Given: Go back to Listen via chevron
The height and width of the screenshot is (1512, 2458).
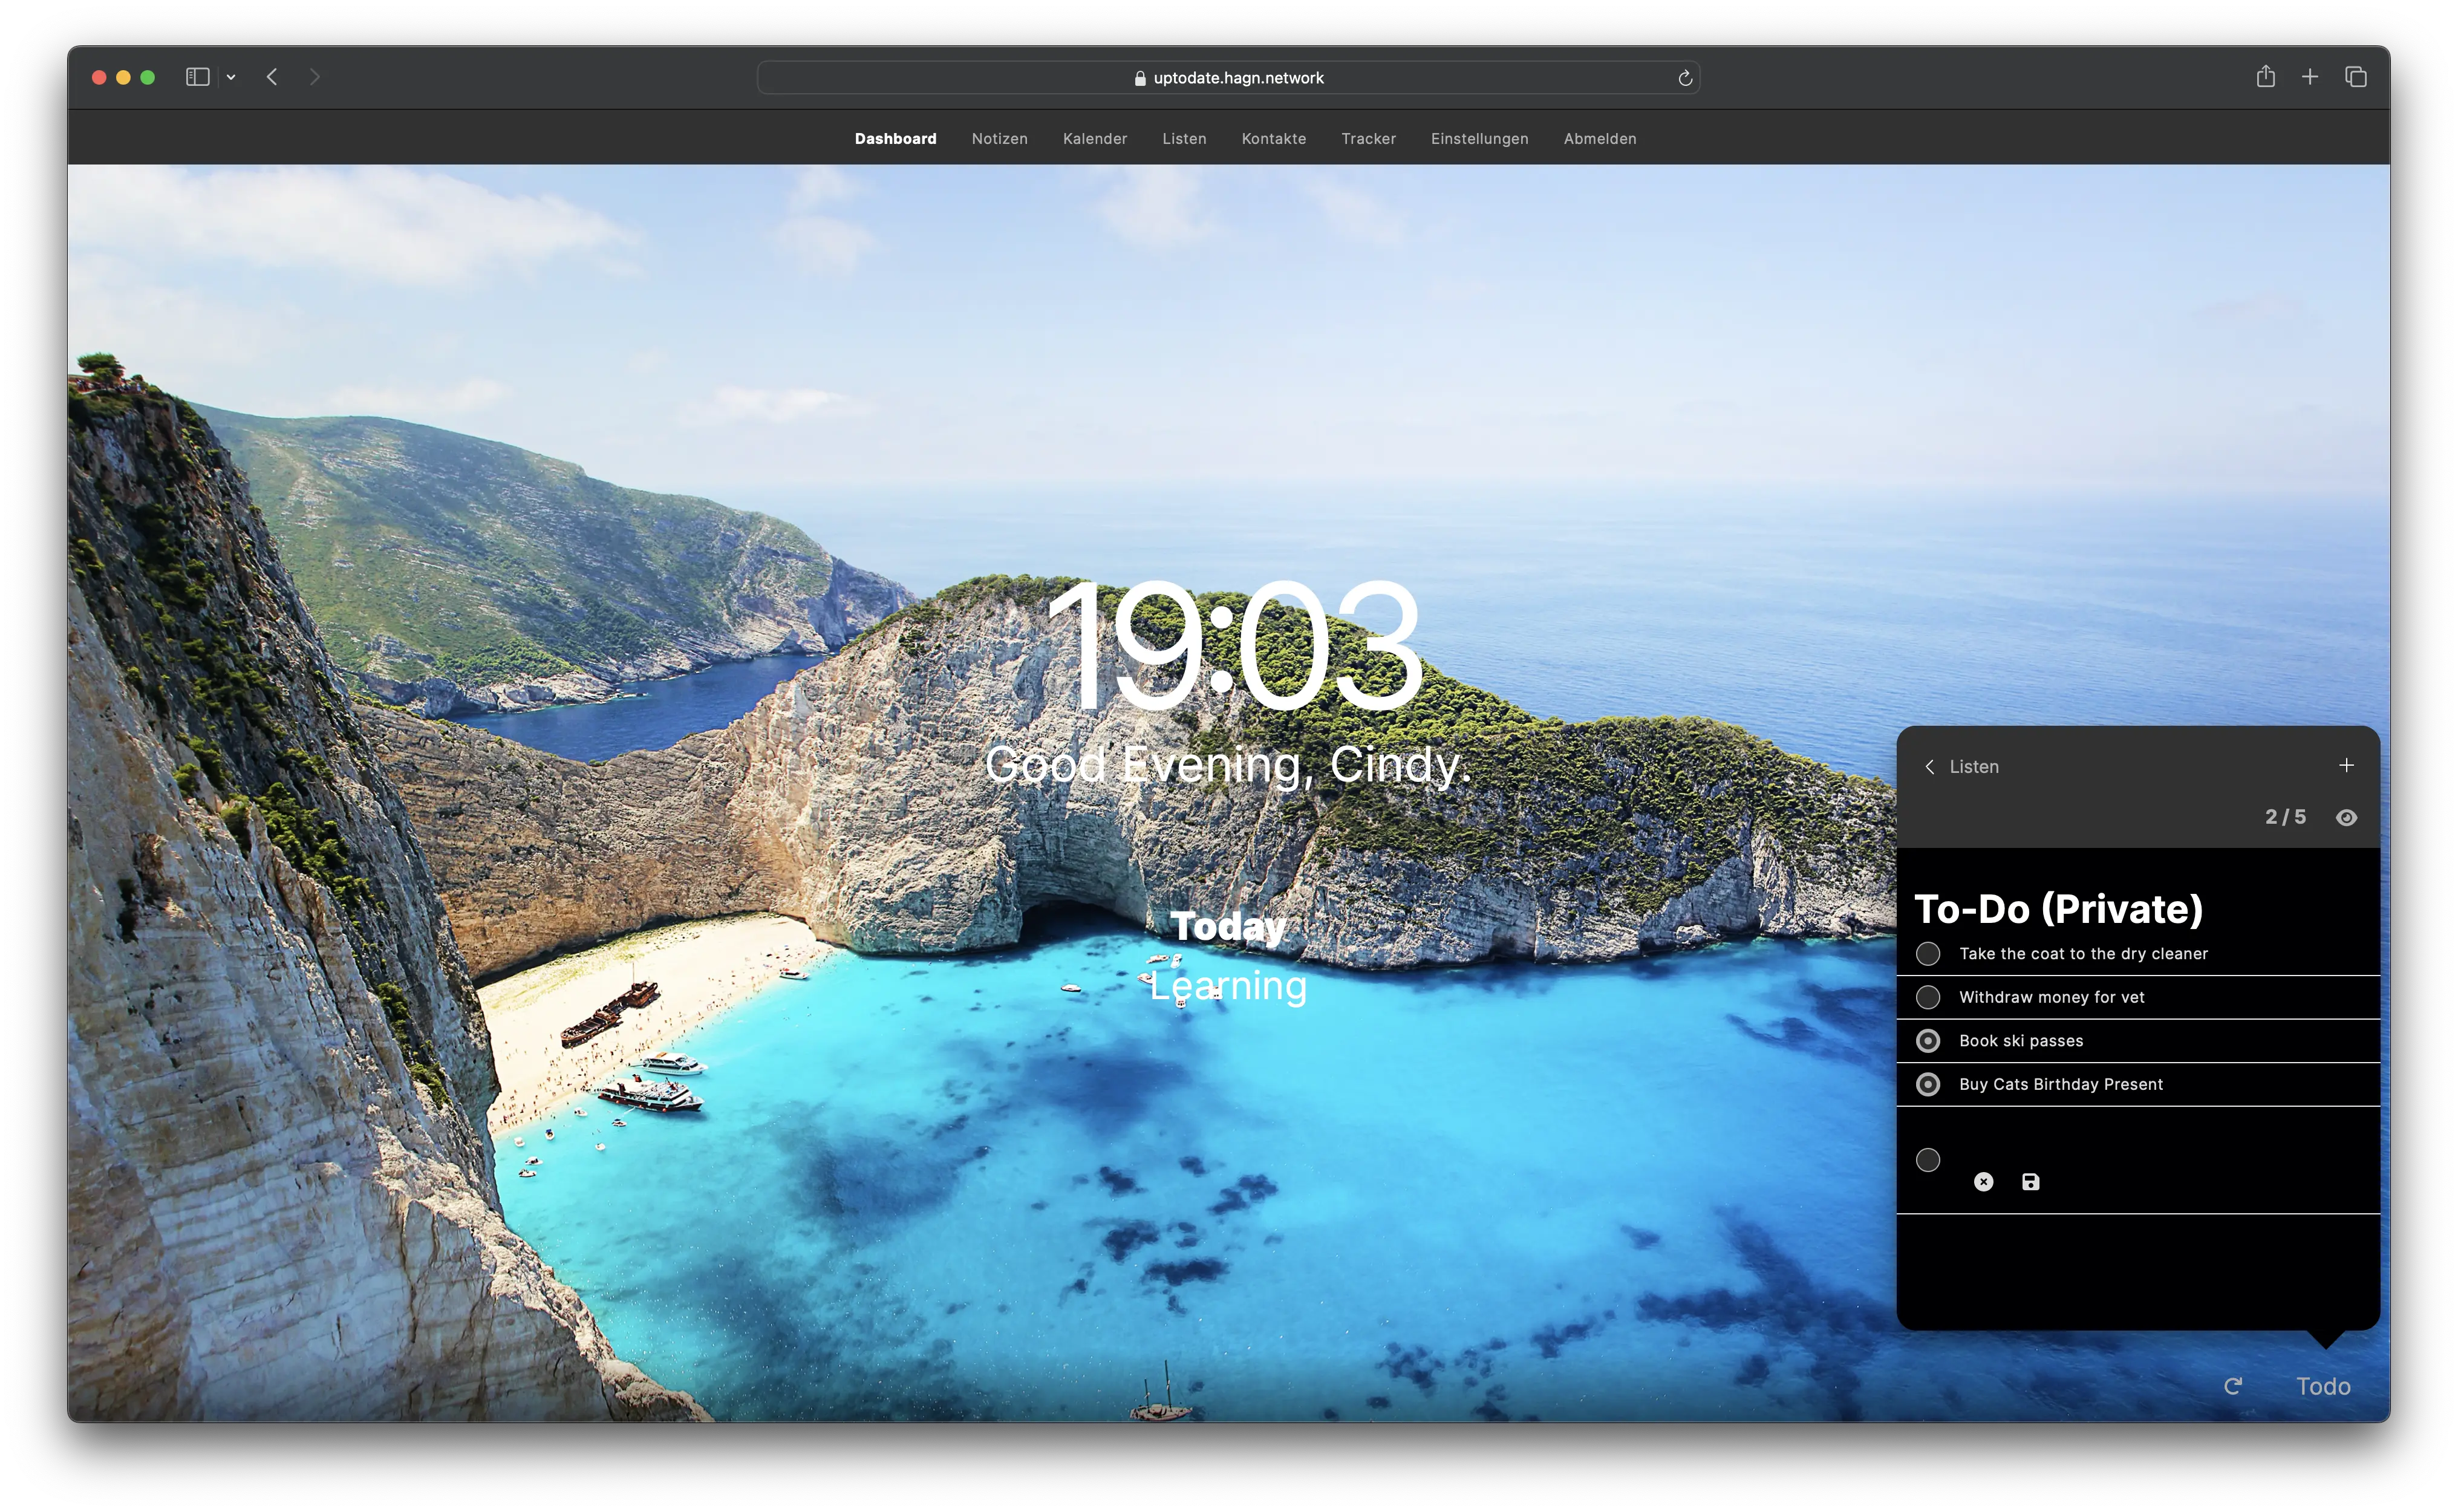Looking at the screenshot, I should click(x=1930, y=767).
